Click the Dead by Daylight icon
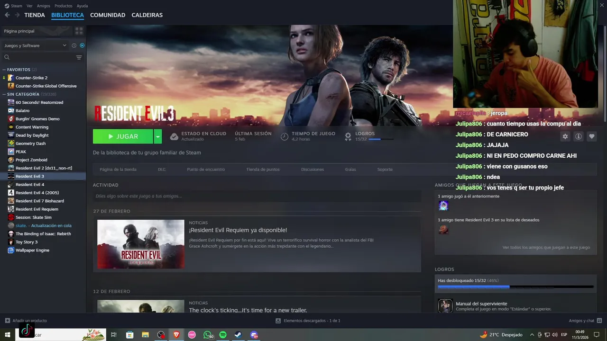The height and width of the screenshot is (341, 607). point(11,135)
